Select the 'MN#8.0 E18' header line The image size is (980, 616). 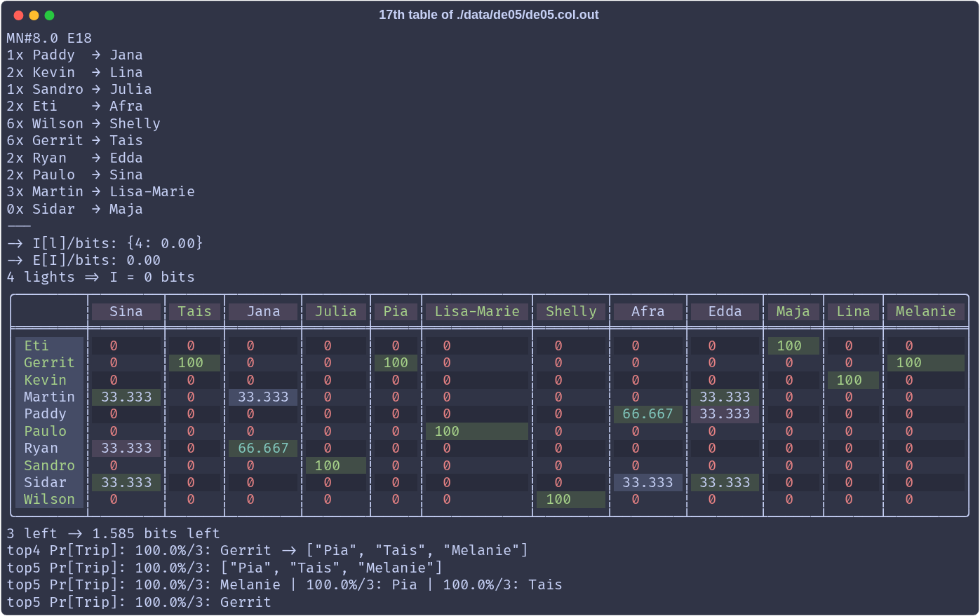pyautogui.click(x=49, y=38)
